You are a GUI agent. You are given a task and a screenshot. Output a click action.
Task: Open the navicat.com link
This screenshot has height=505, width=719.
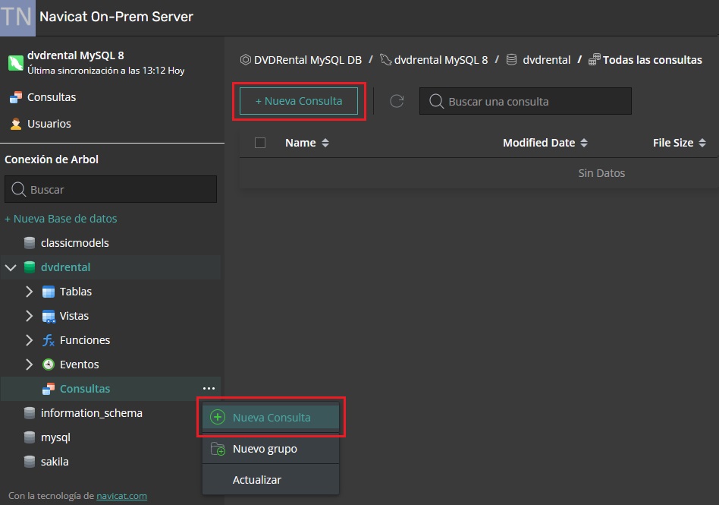(121, 496)
